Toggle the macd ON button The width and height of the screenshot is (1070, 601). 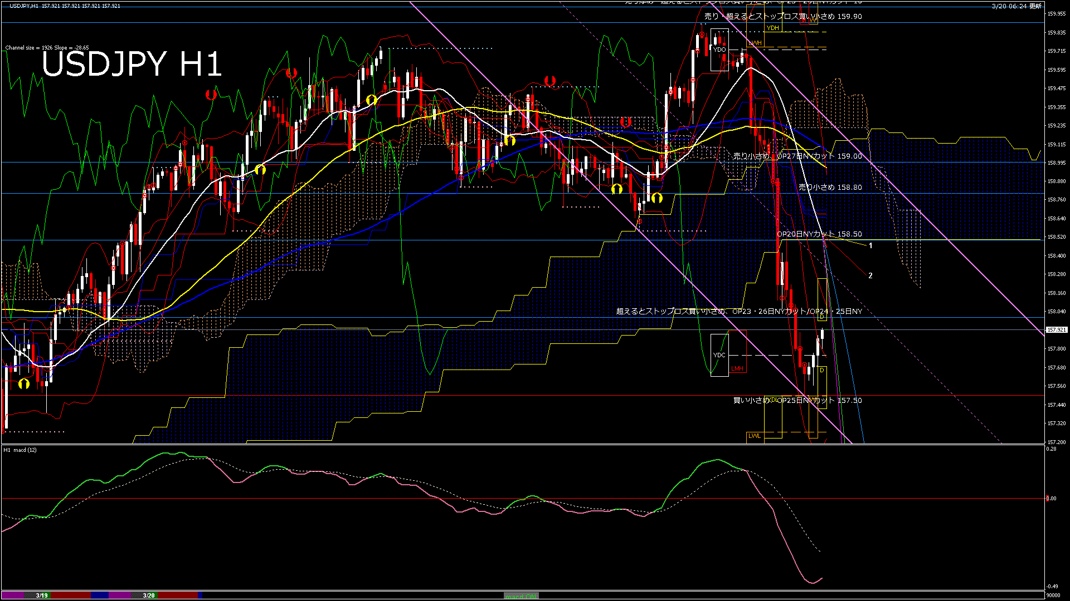coord(521,596)
